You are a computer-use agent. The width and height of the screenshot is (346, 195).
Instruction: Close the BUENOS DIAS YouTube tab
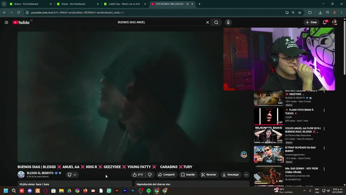192,4
